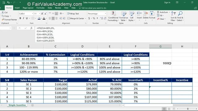This screenshot has width=198, height=111.
Task: Switch to the View tab
Action: point(66,8)
